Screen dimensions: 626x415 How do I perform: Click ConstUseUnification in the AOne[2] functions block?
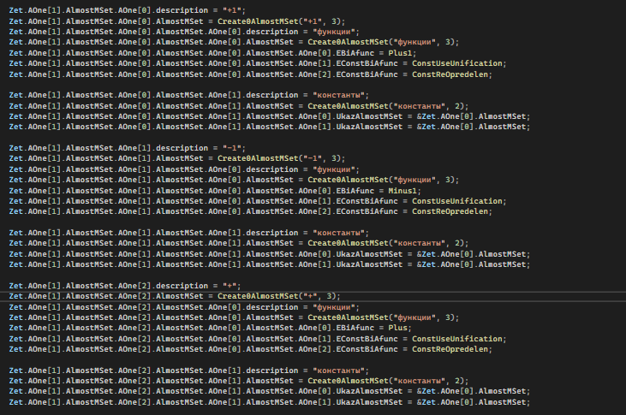tap(457, 339)
